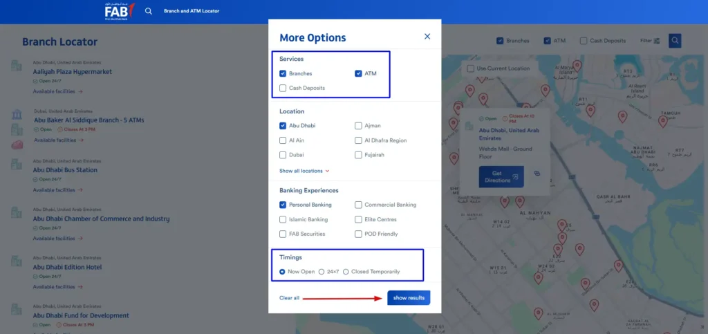Select Closed Temporarily timing
708x334 pixels.
click(346, 272)
